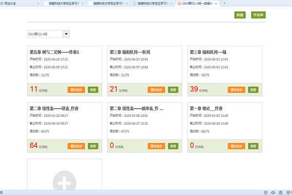The height and width of the screenshot is (195, 292).
Task: Open a new browser tab with the plus button
Action: point(224,3)
